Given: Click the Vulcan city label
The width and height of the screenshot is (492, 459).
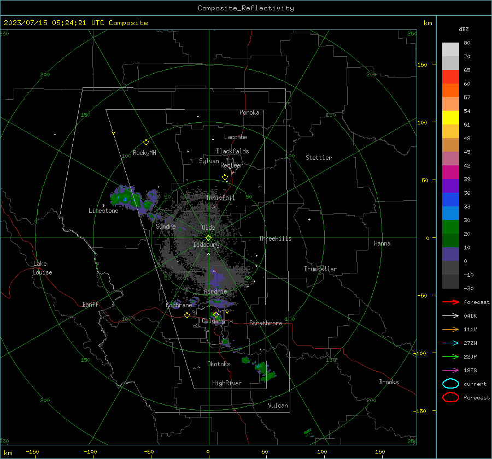Looking at the screenshot, I should 278,406.
